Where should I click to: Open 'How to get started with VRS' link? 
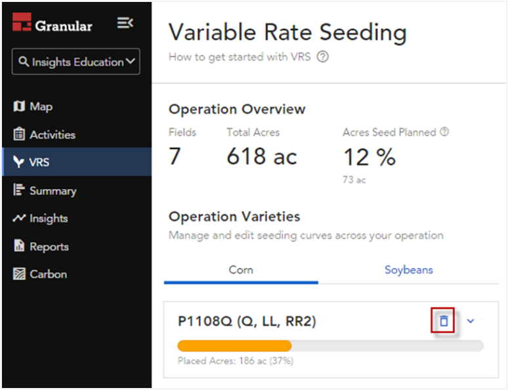coord(240,57)
